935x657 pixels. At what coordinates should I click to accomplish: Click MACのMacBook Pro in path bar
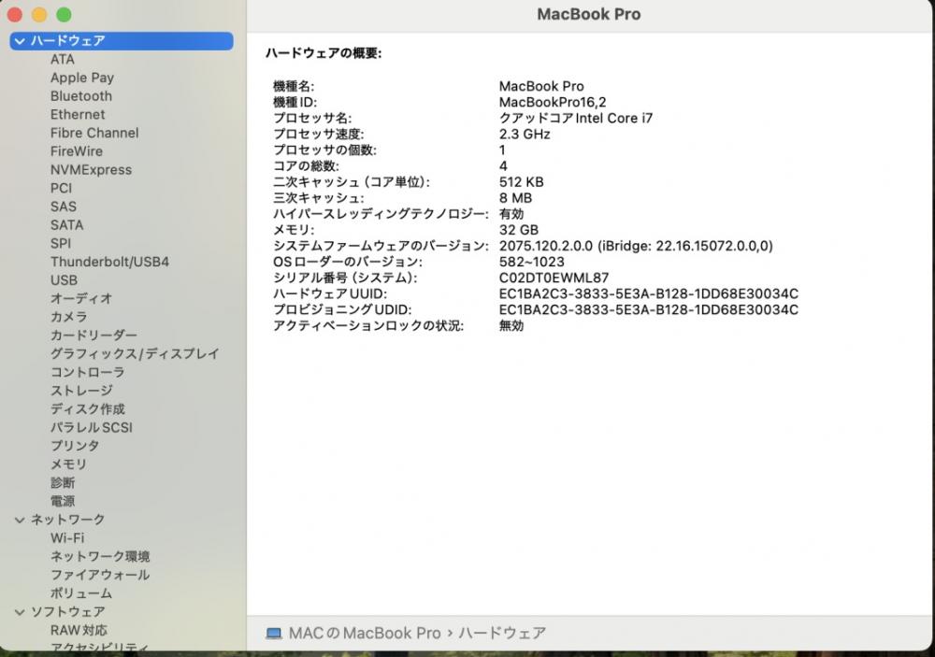[x=365, y=633]
